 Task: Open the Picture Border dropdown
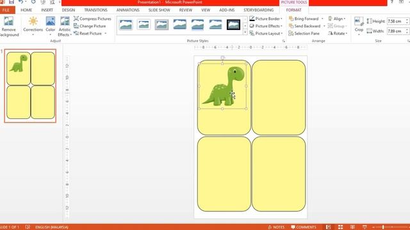(266, 19)
